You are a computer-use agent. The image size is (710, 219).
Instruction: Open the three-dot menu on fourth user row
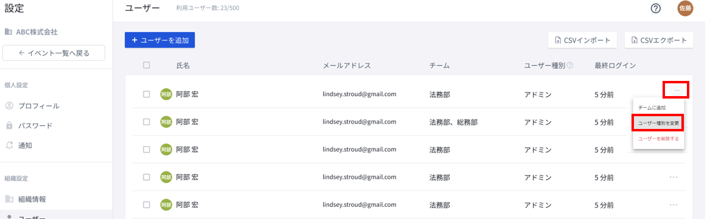[x=673, y=177]
